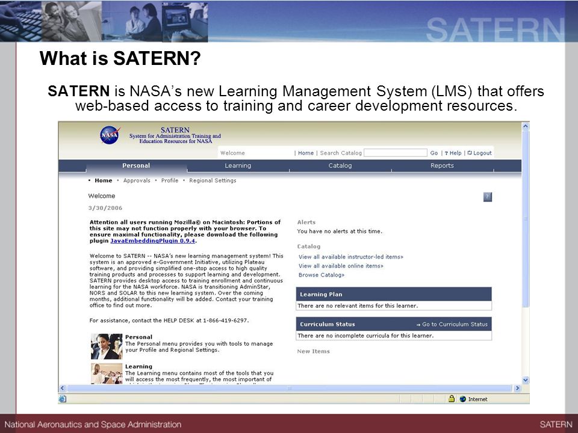Click the HELP DESK assistance line
The height and width of the screenshot is (433, 578).
[169, 321]
